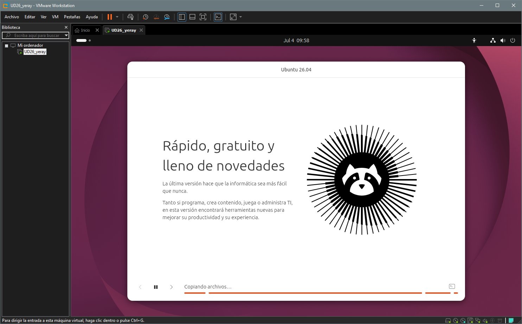
Task: Open the Ver menu
Action: click(44, 17)
